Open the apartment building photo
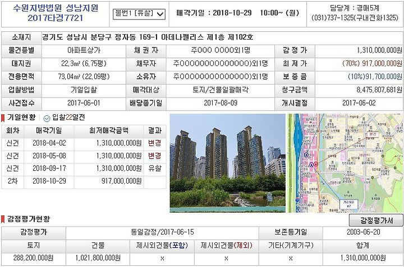The image size is (404, 267). tap(227, 163)
